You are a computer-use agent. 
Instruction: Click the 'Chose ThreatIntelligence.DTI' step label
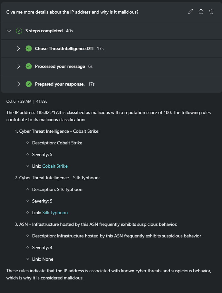click(x=64, y=48)
